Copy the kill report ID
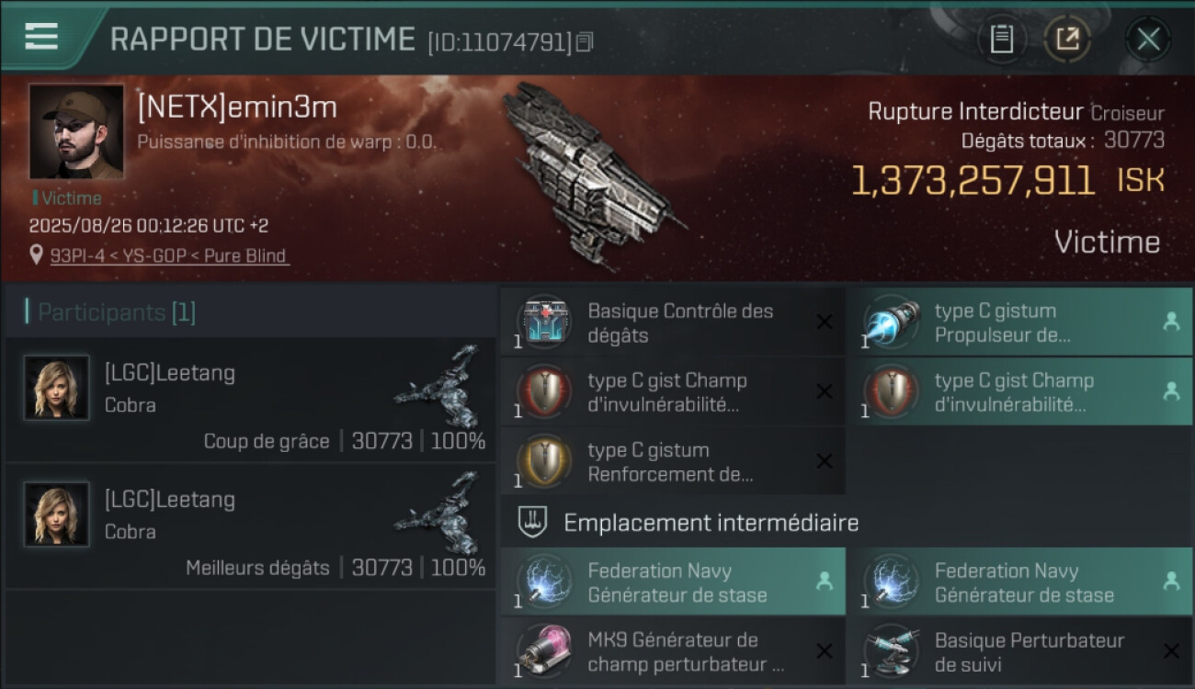1195x689 pixels. [586, 41]
